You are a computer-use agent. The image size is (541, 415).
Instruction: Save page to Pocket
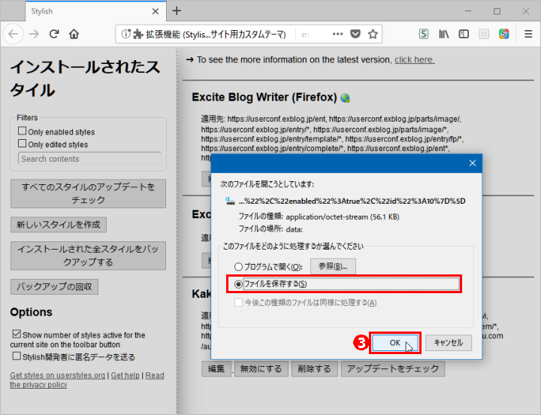tap(355, 34)
